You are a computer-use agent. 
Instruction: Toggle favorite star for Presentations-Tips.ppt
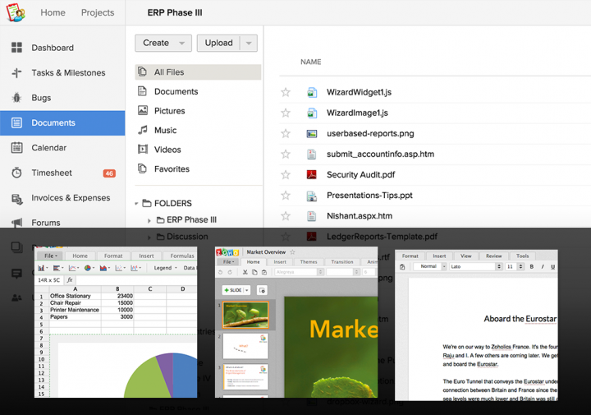[x=286, y=196]
